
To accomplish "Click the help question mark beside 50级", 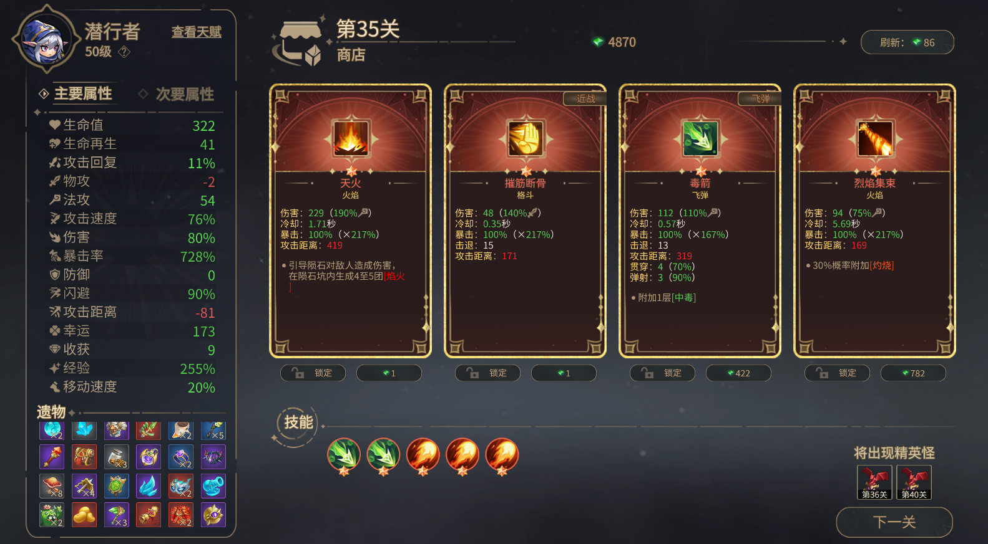I will [x=124, y=52].
